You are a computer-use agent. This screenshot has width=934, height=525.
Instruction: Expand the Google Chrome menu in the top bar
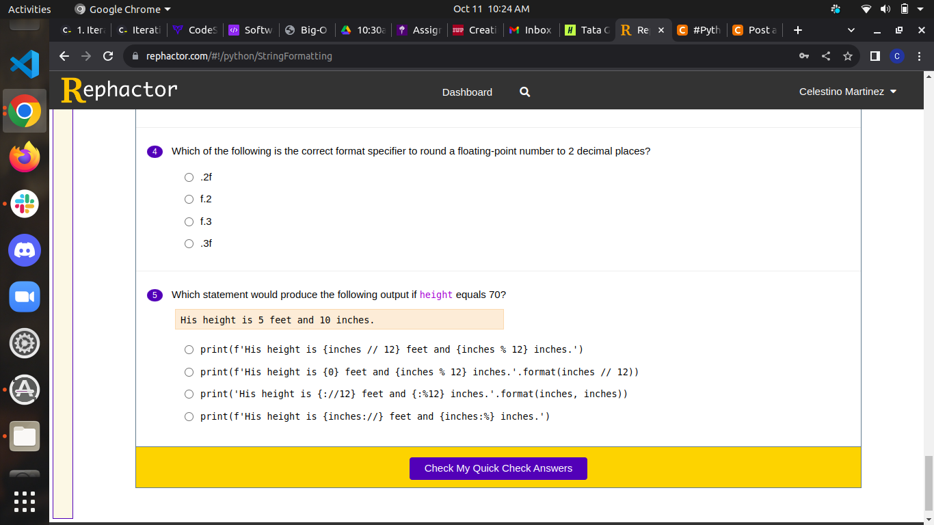[x=122, y=9]
